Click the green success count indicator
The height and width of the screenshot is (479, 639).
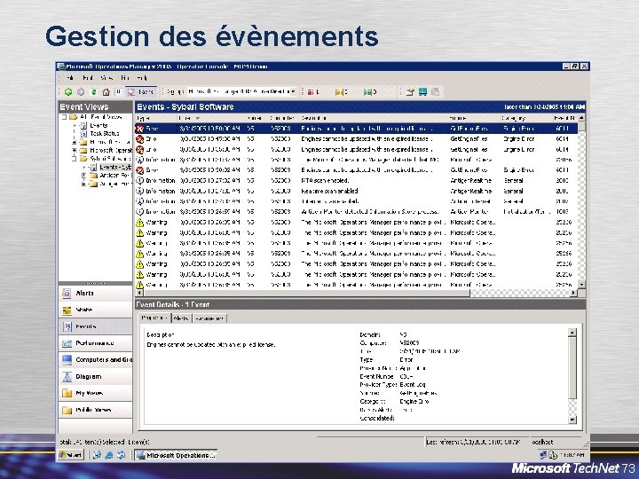[370, 92]
